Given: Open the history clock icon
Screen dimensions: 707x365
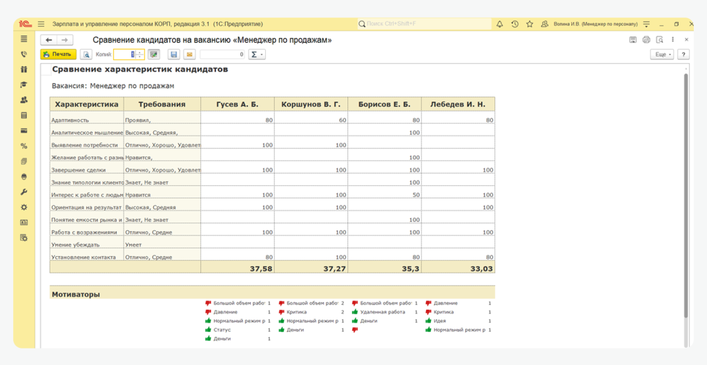Looking at the screenshot, I should point(514,24).
